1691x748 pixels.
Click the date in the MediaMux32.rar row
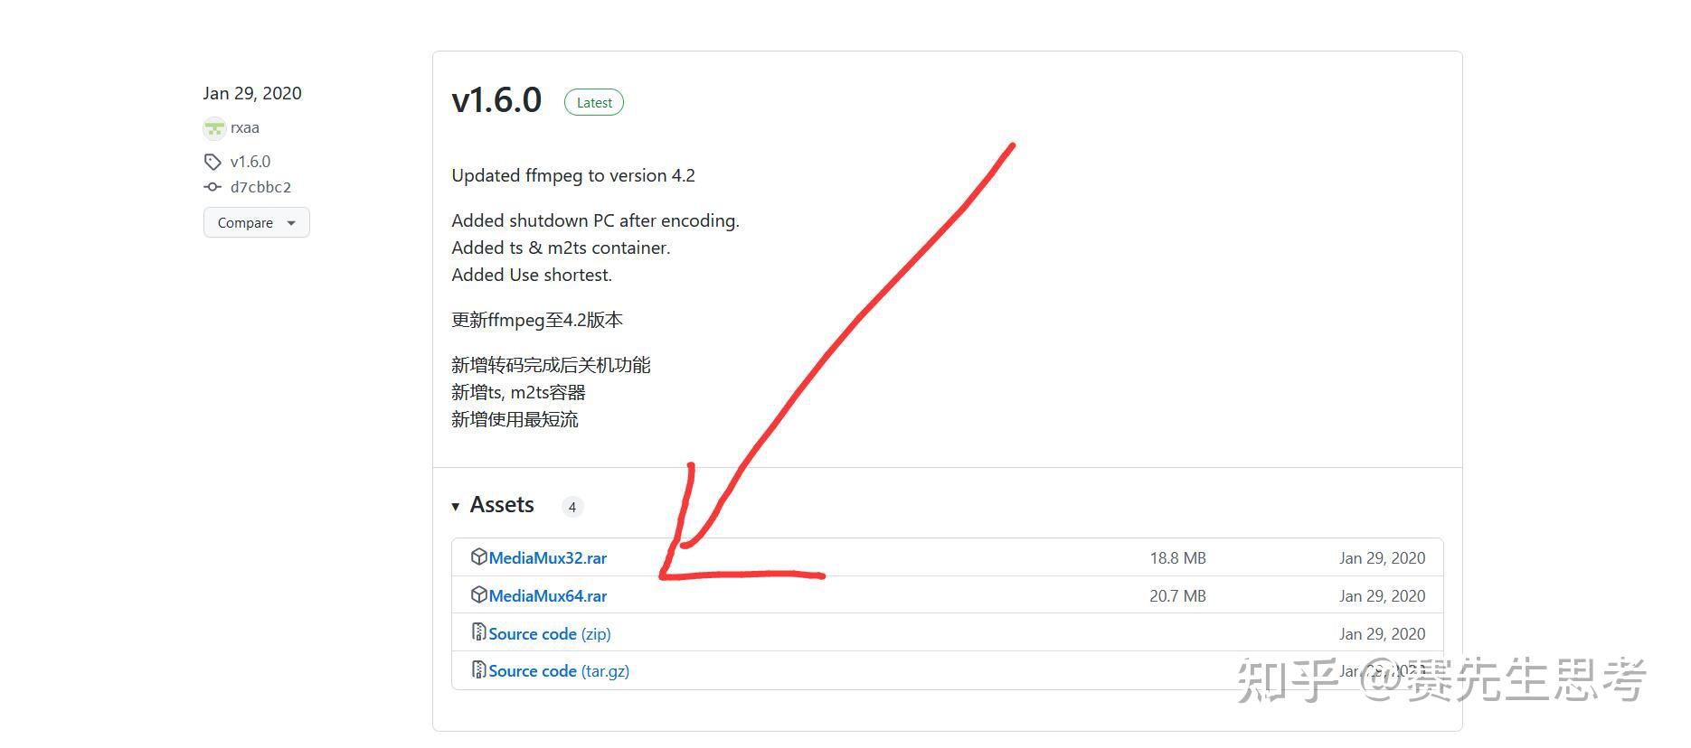(1383, 558)
